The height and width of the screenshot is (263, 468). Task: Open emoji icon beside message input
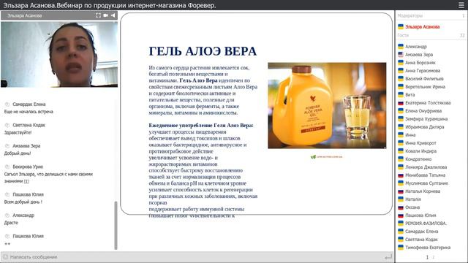[x=5, y=256]
